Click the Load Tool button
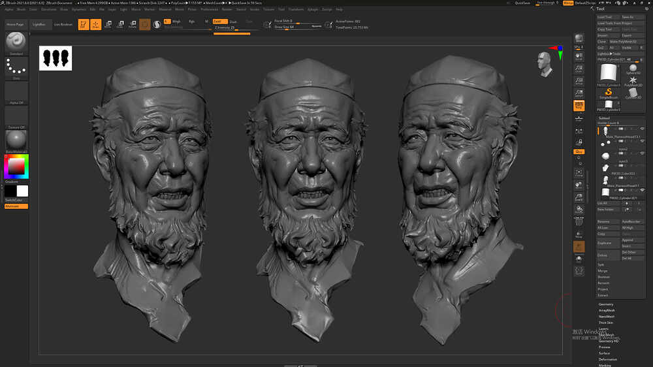The width and height of the screenshot is (653, 367). pos(608,17)
